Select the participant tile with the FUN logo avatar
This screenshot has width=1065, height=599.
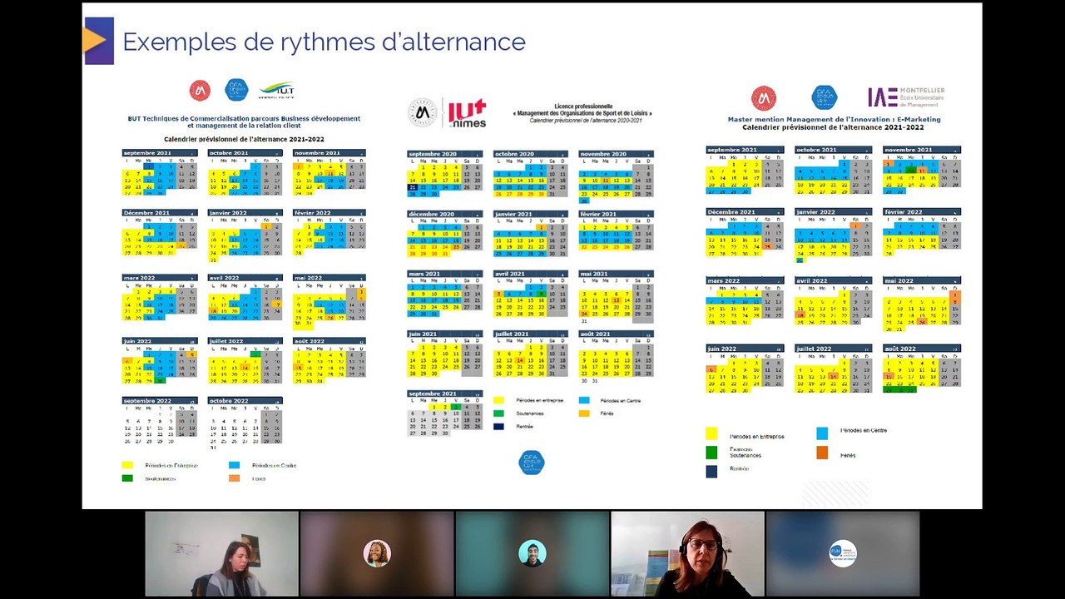tap(843, 553)
